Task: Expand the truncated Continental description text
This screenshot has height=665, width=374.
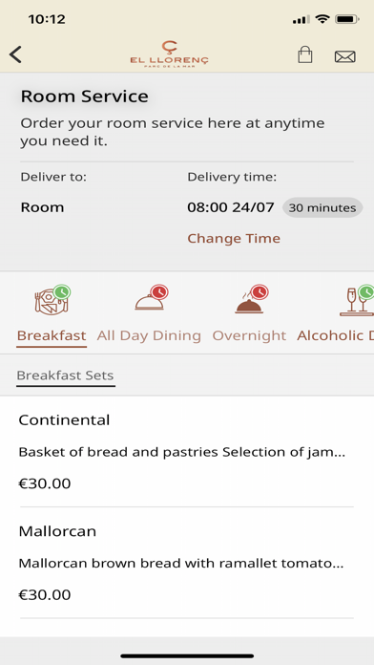Action: [182, 452]
